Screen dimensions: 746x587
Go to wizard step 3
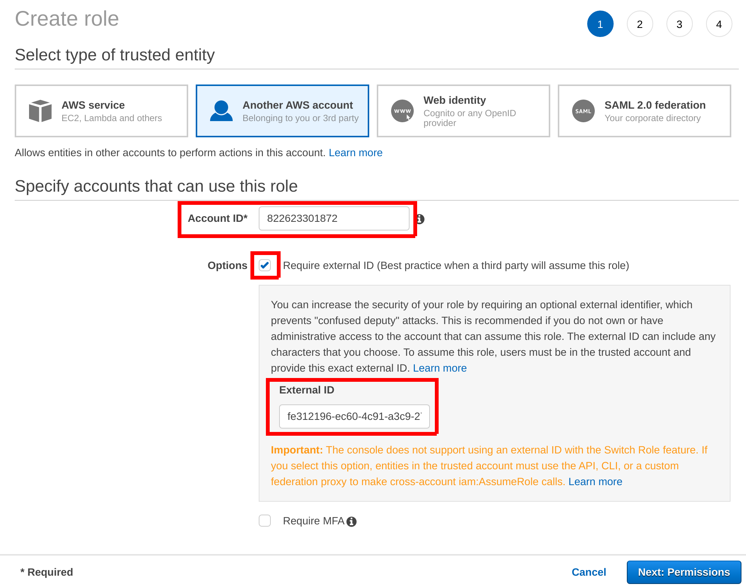tap(679, 24)
